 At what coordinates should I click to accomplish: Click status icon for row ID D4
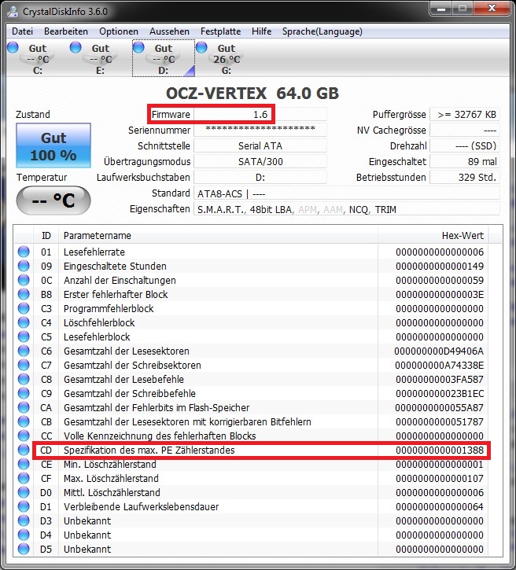click(24, 535)
